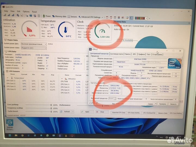The image size is (196, 147).
Task: Click the Windows Start button on taskbar
Action: pos(10,135)
